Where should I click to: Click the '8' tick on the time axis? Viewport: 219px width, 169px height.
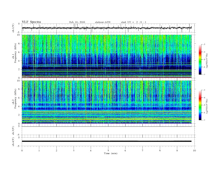(x=160, y=150)
